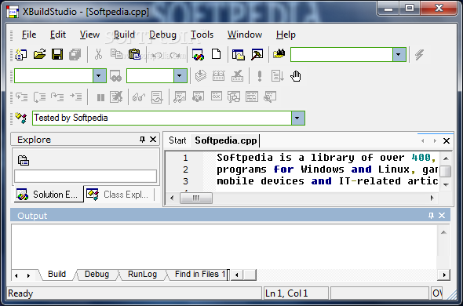The height and width of the screenshot is (306, 463).
Task: Switch to the Start tab
Action: pos(177,140)
